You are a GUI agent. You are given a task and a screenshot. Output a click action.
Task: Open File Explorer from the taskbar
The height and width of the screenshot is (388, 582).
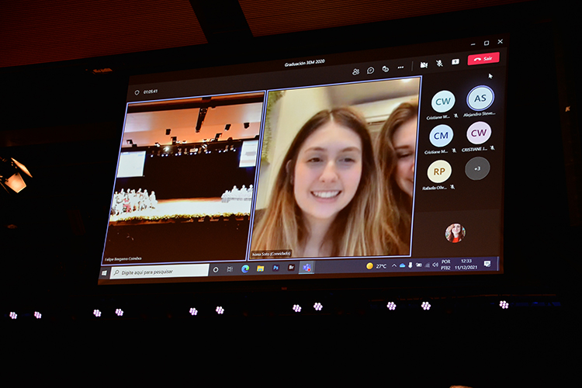tap(260, 268)
